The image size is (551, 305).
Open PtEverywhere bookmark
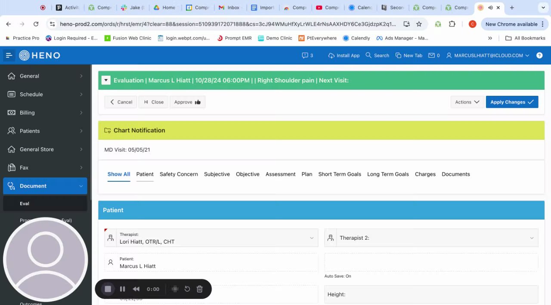coord(318,38)
